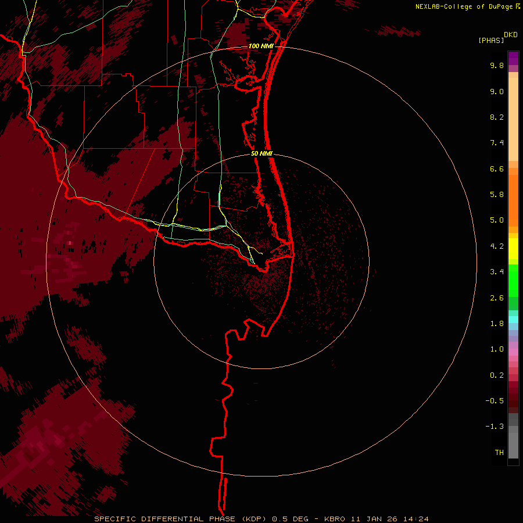Click the bright green segment of color scale
This screenshot has height=523, width=523.
[513, 280]
